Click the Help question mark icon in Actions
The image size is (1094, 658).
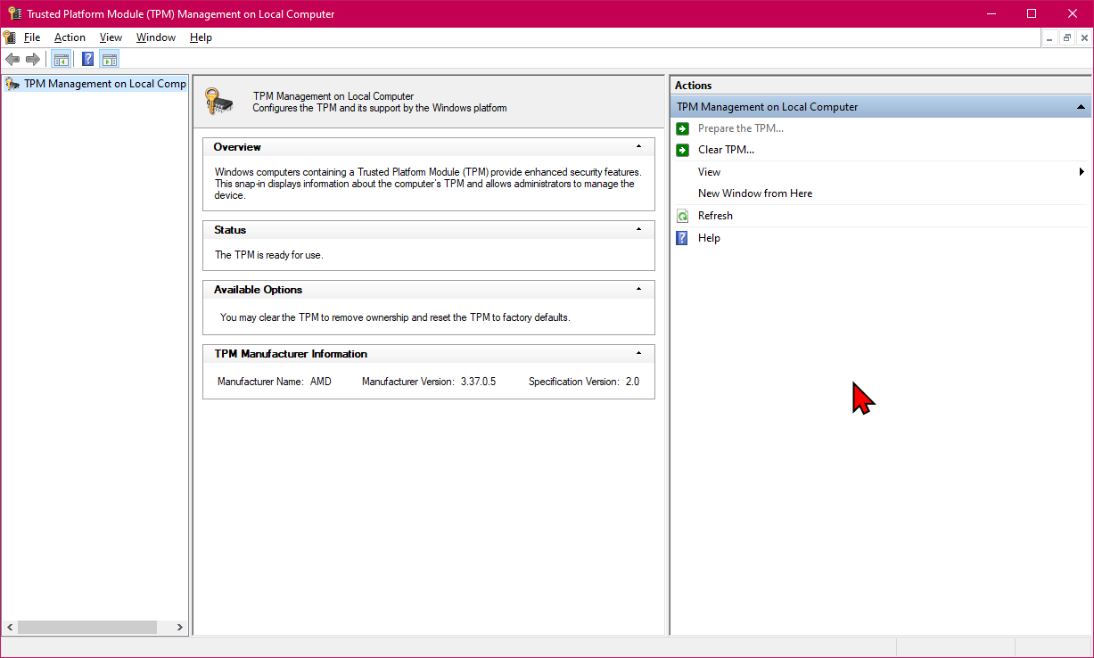coord(683,238)
